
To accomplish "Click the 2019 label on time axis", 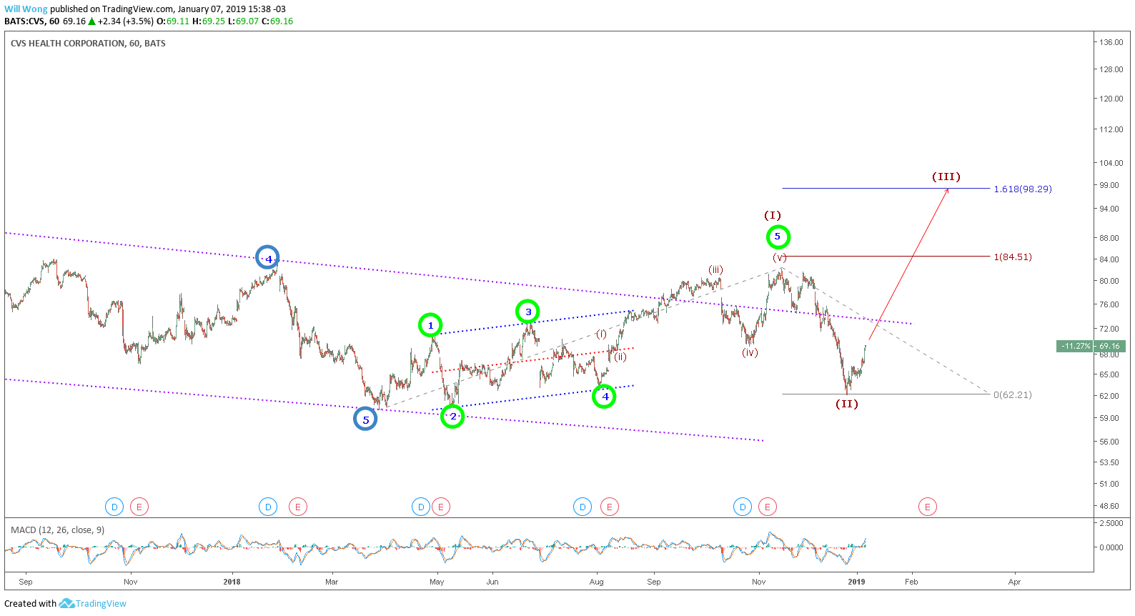I will (856, 582).
